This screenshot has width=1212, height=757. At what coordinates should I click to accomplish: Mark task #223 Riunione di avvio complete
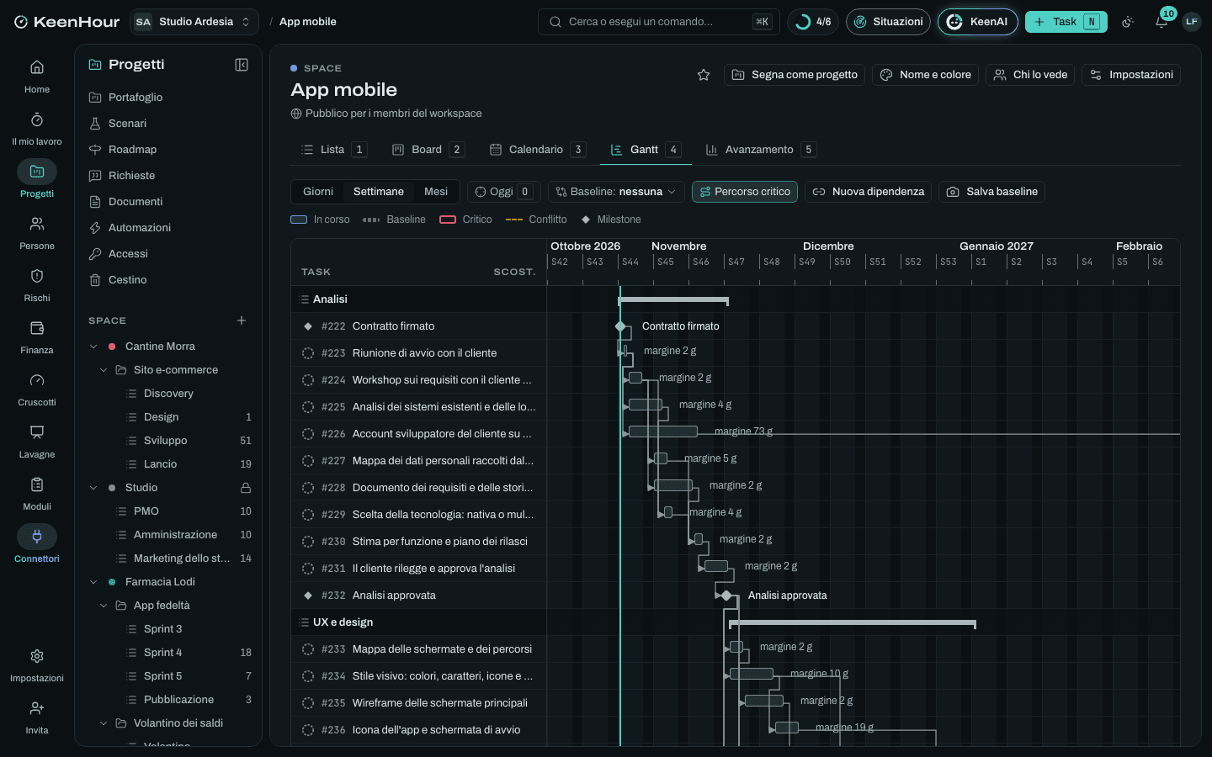[x=308, y=353]
